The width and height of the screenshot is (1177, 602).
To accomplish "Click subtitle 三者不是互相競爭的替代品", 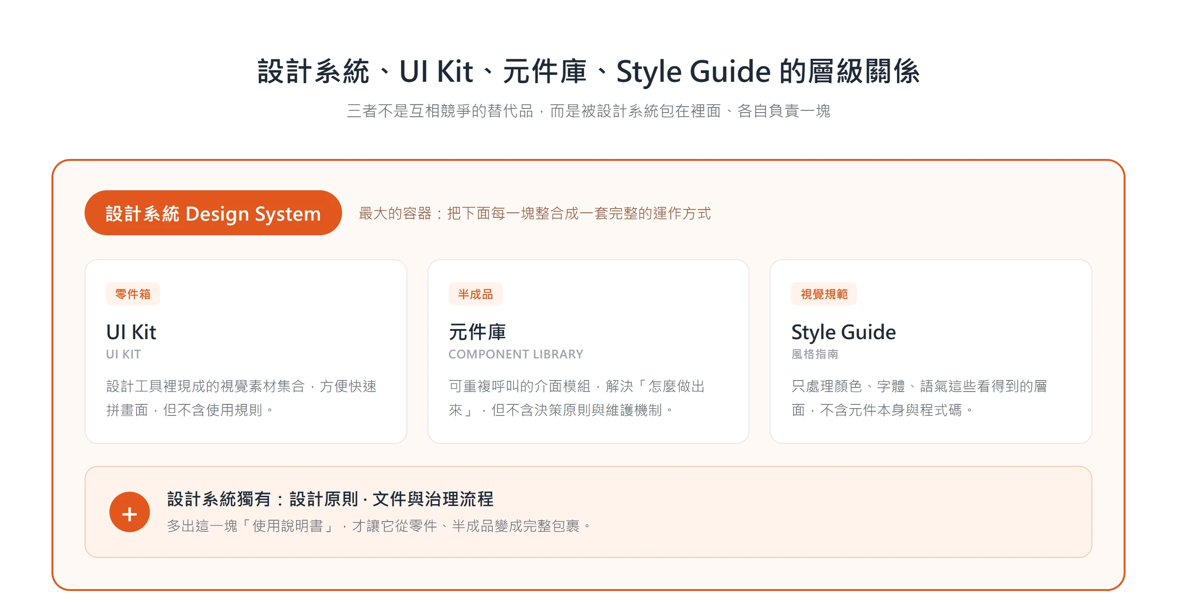I will 588,111.
